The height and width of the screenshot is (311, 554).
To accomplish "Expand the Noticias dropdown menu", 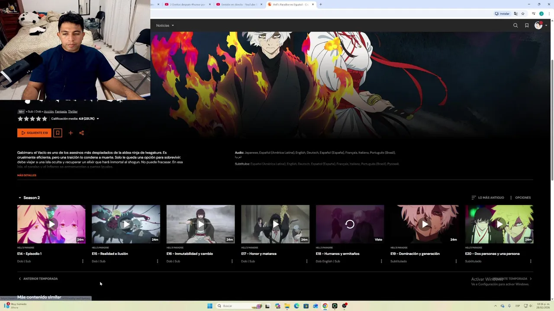I will pyautogui.click(x=165, y=25).
